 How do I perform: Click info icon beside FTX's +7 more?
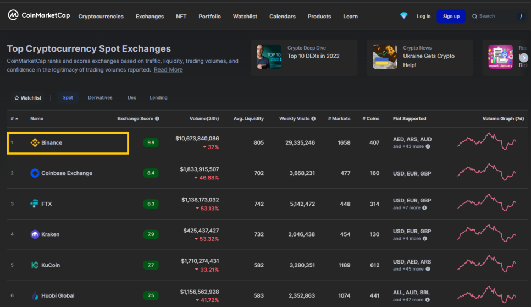coord(425,208)
